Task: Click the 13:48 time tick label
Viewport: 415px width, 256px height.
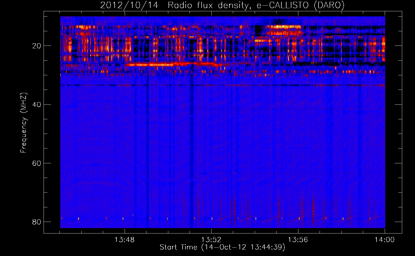Action: coord(125,240)
